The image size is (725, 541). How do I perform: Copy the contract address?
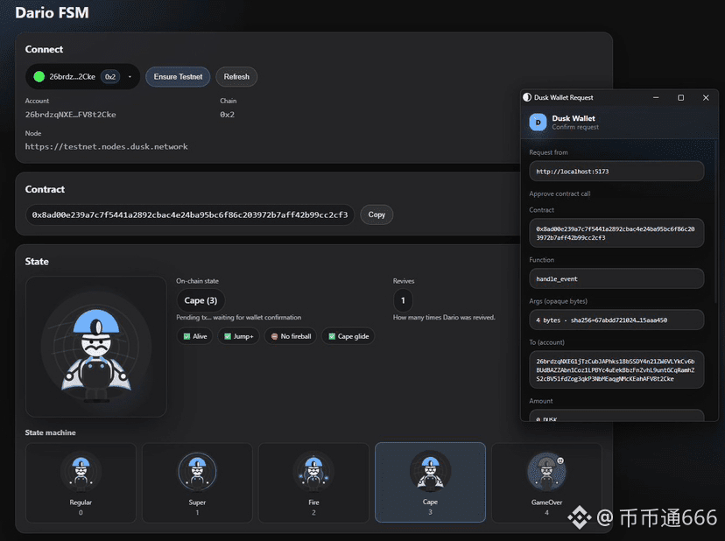click(x=377, y=214)
